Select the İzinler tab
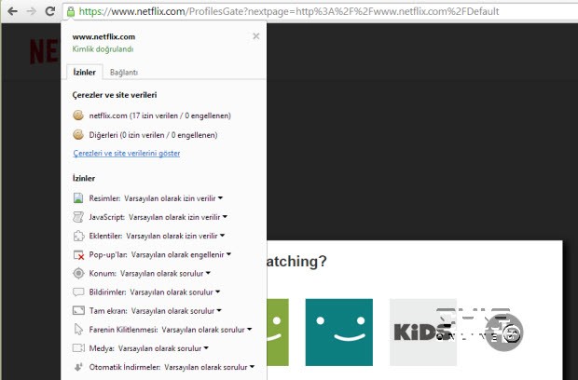Image resolution: width=578 pixels, height=380 pixels. click(x=84, y=72)
